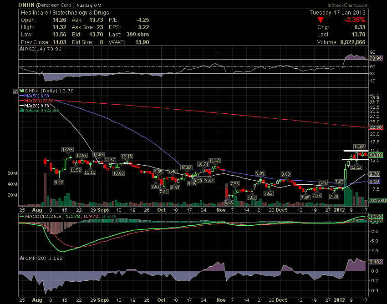Click the Ask Size value 23
387x304 pixels.
(100, 27)
